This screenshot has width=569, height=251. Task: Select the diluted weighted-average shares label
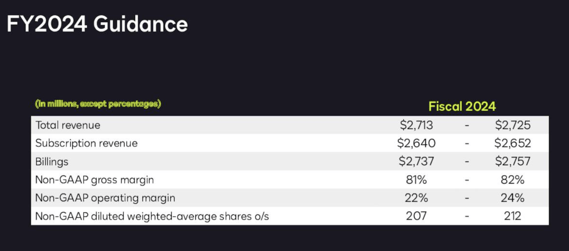coord(152,216)
